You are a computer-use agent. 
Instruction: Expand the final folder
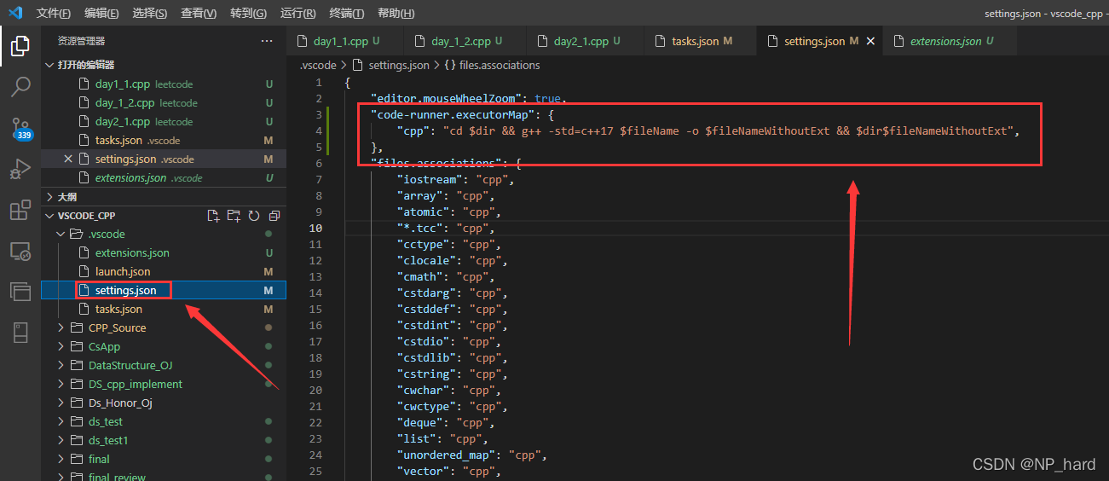pyautogui.click(x=162, y=459)
